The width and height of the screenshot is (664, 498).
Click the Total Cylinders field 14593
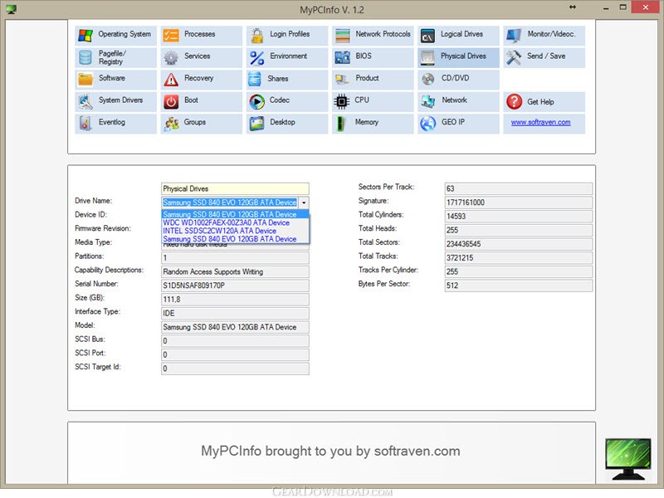[518, 217]
